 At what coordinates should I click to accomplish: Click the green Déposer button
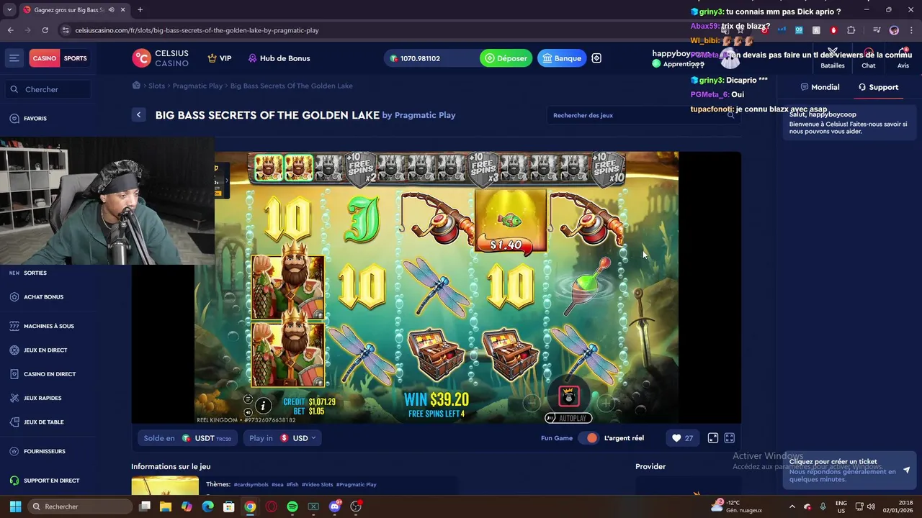(x=506, y=58)
